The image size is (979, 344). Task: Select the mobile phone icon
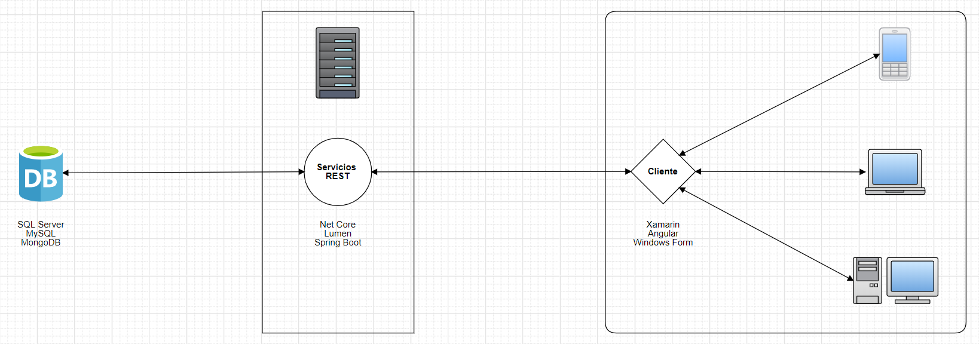click(x=894, y=54)
